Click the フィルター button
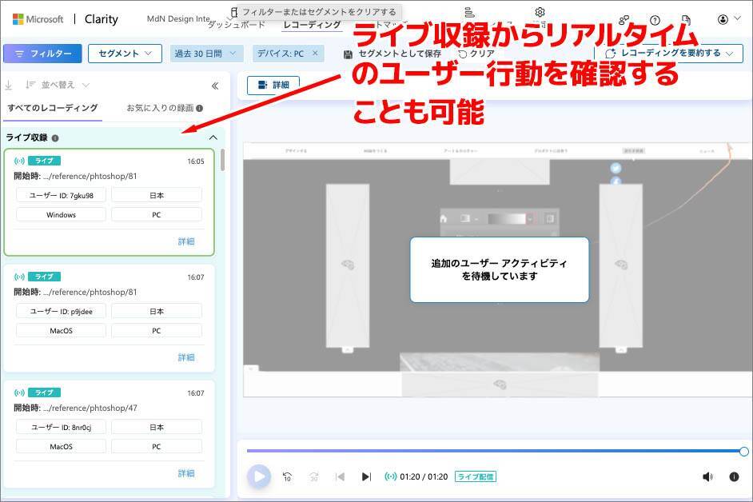 tap(42, 54)
